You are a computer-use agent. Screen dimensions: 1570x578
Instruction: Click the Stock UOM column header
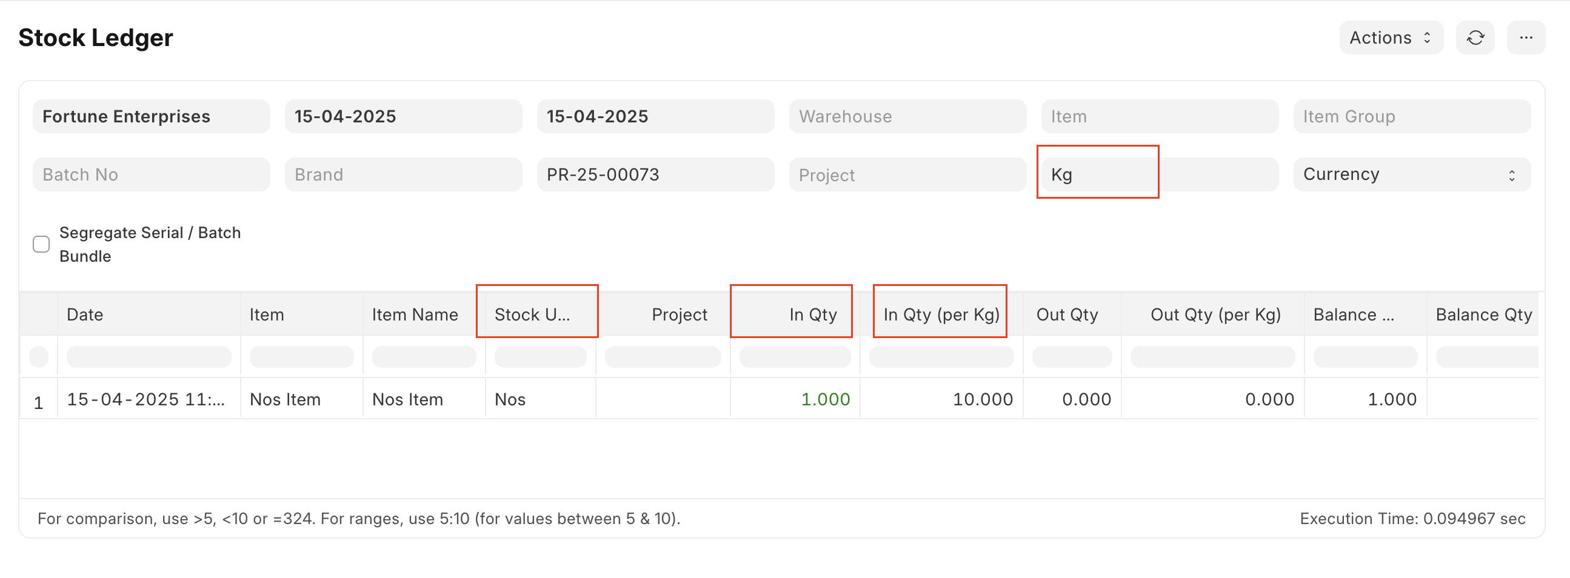click(532, 314)
